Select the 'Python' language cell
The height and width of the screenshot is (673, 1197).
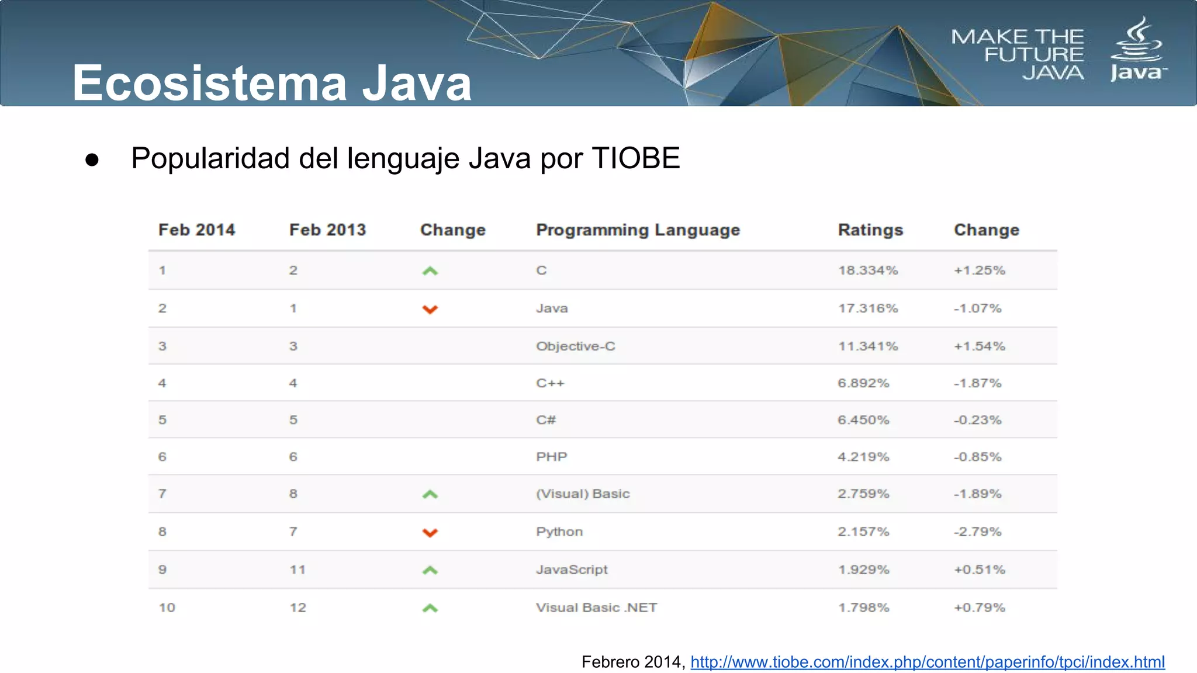click(x=559, y=532)
